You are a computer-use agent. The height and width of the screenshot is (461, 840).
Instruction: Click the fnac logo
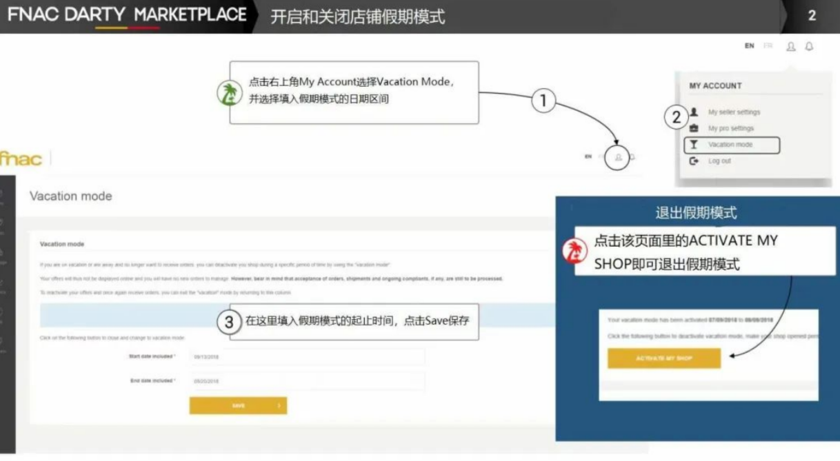21,159
